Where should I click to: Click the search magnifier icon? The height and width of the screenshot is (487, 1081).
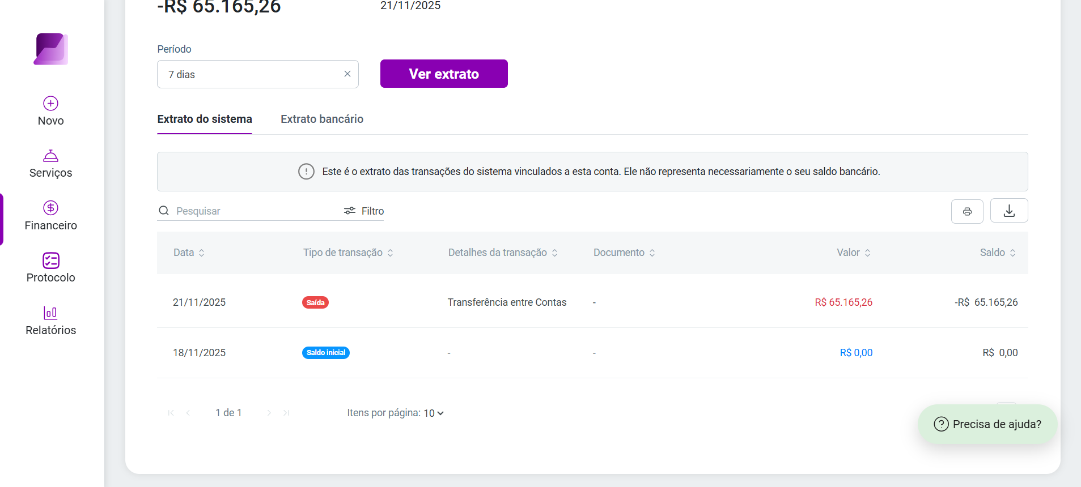(164, 211)
